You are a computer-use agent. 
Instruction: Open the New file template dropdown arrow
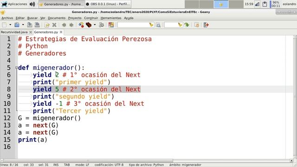tap(10, 25)
